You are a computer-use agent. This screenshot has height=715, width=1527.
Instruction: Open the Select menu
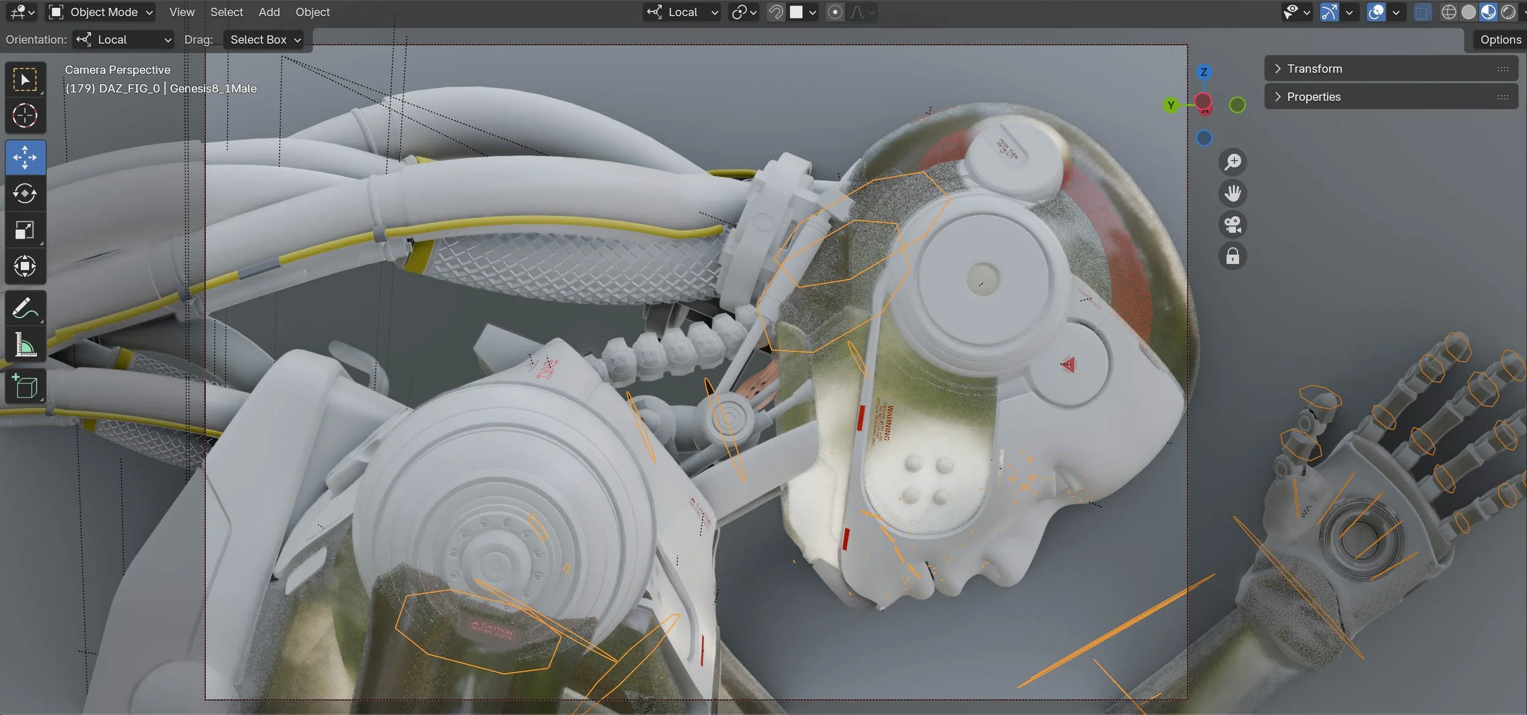[226, 12]
